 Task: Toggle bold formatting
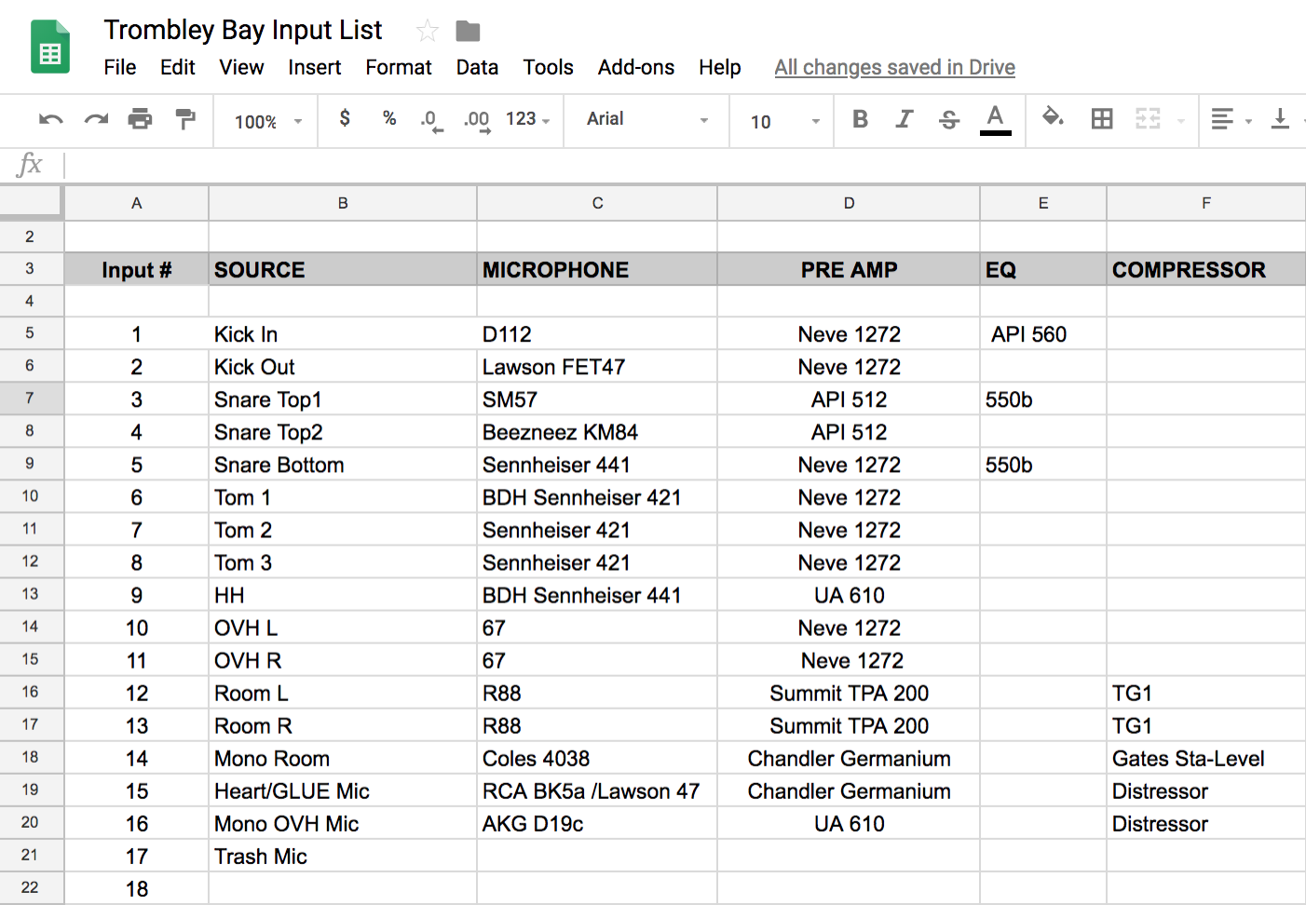tap(860, 120)
